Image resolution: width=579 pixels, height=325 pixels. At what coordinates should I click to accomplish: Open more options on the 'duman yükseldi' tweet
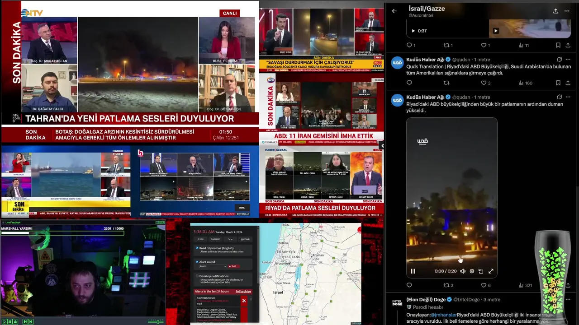coord(567,97)
